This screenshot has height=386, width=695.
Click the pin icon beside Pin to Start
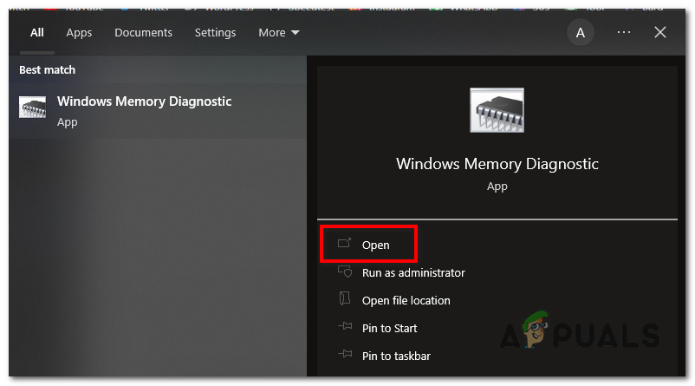345,326
